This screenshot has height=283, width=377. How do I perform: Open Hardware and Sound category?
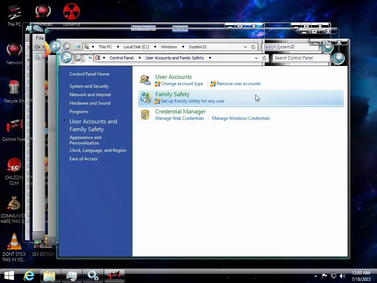point(90,103)
